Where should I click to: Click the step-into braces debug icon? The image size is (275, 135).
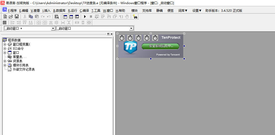tap(109, 17)
